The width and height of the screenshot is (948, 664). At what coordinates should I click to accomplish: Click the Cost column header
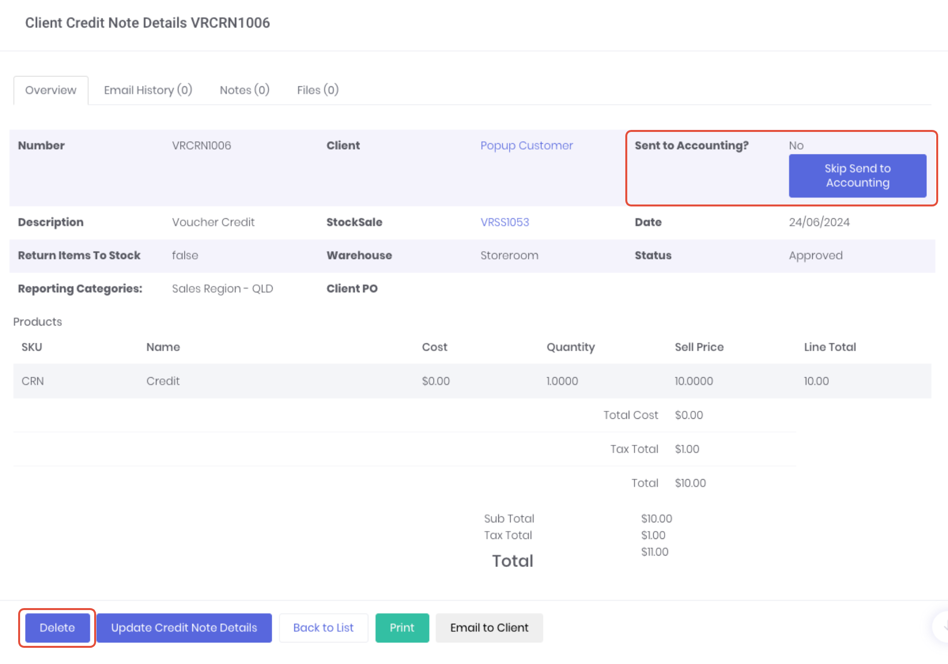(x=435, y=347)
